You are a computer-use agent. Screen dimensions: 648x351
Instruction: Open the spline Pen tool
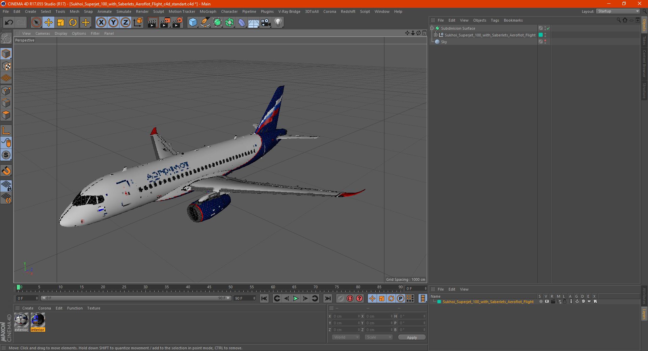205,23
